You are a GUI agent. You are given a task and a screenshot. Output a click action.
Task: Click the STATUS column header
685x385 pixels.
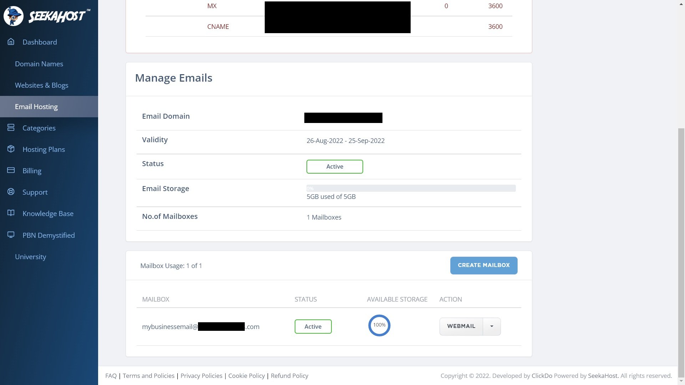tap(306, 299)
